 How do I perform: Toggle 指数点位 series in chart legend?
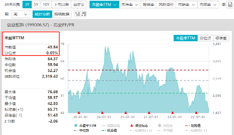[x=111, y=126]
